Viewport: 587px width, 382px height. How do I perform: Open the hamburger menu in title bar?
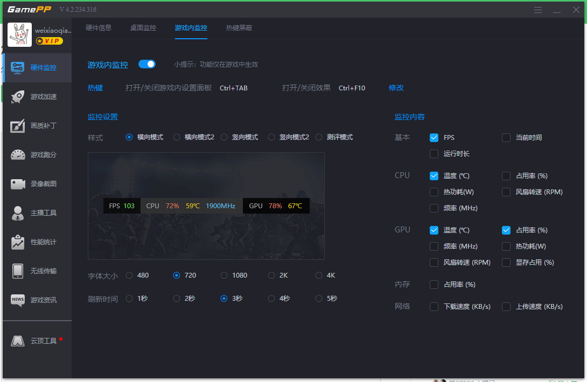pyautogui.click(x=538, y=10)
